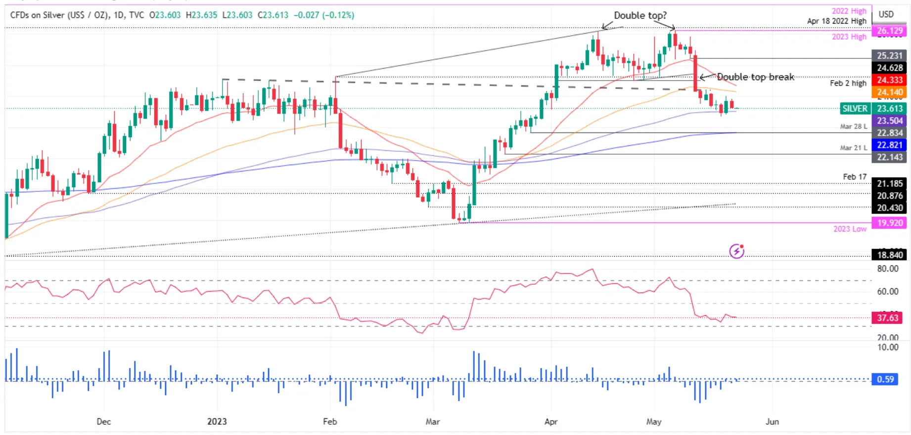Click the '2023' date axis label

pyautogui.click(x=217, y=422)
